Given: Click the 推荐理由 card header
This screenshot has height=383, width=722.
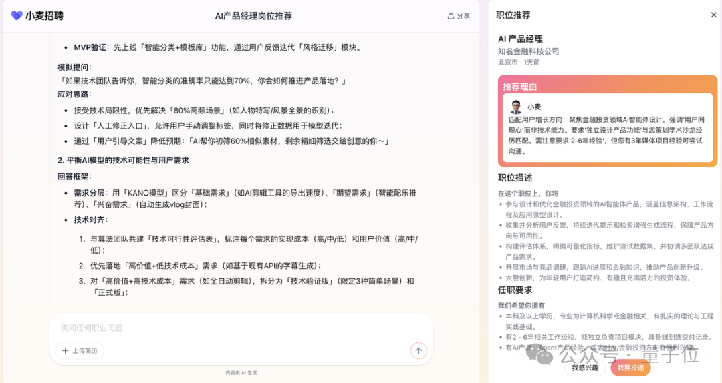Looking at the screenshot, I should (519, 87).
